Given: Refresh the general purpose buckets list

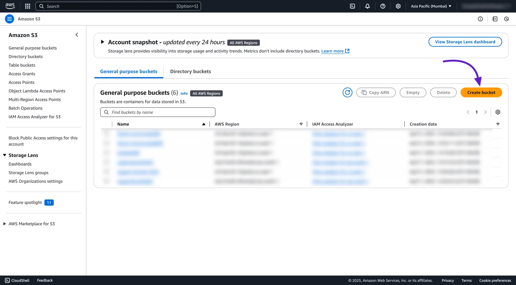Looking at the screenshot, I should (x=347, y=92).
